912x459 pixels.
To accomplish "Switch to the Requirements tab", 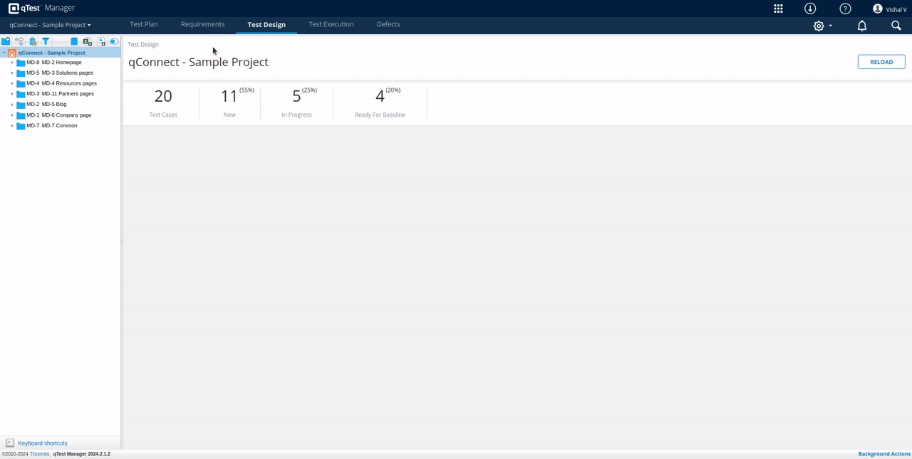I will coord(202,24).
